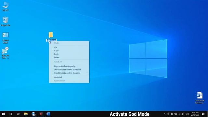Click the ENG language indicator

(x=187, y=114)
